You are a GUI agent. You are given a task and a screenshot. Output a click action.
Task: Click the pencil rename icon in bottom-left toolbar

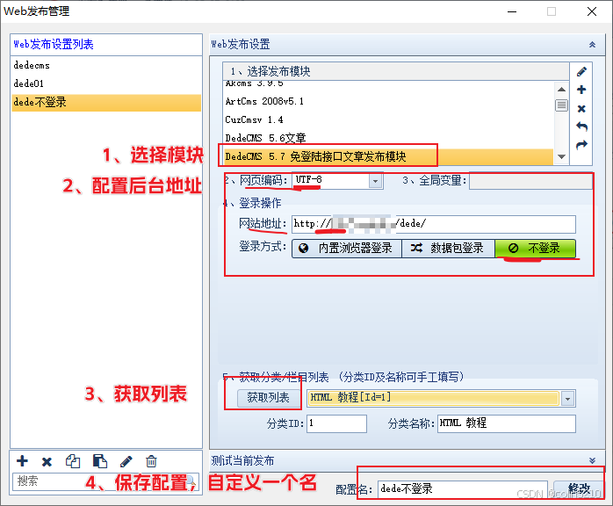(x=126, y=462)
